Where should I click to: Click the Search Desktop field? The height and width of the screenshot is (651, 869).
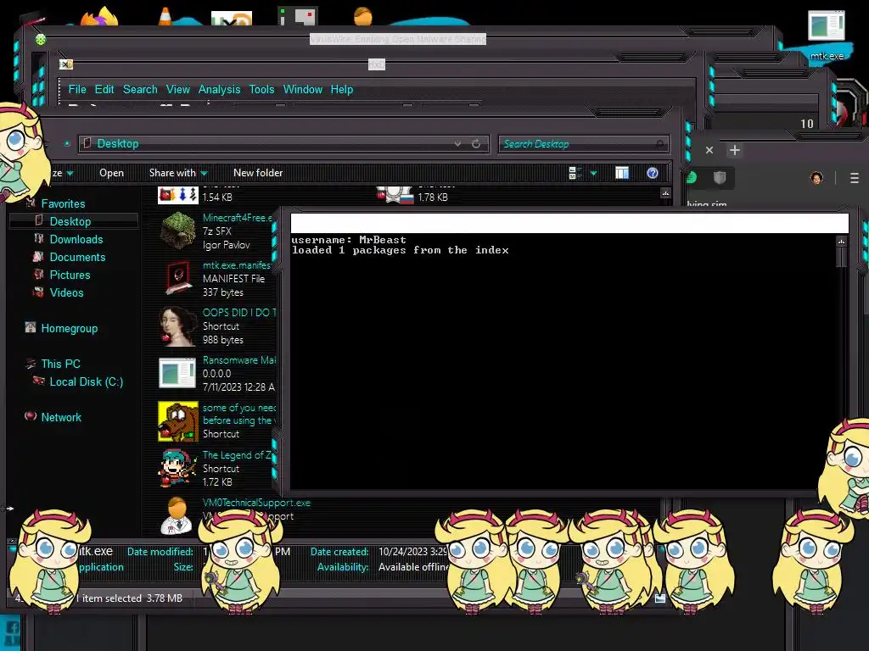click(x=583, y=144)
